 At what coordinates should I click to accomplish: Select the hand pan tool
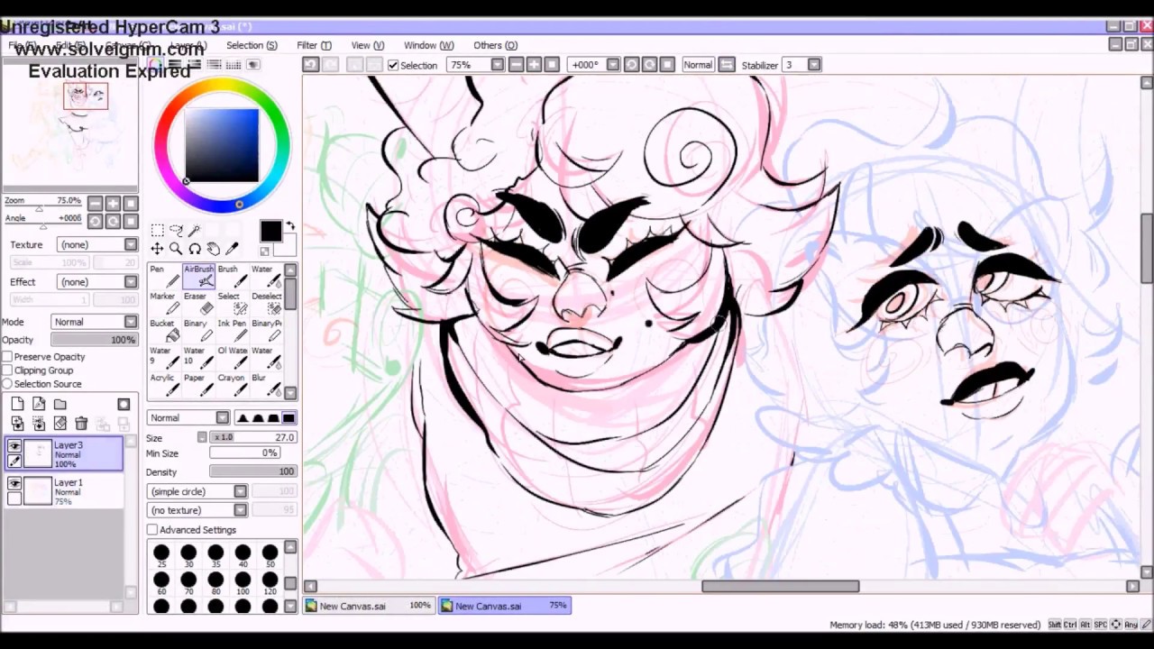pyautogui.click(x=213, y=249)
